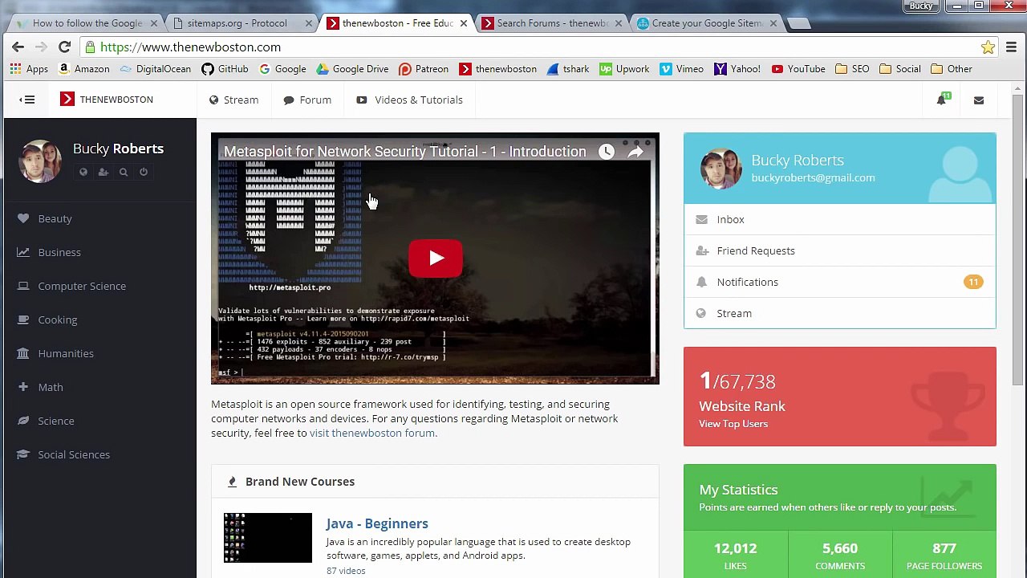The width and height of the screenshot is (1027, 578).
Task: Play the Metasploit tutorial video
Action: click(x=435, y=258)
